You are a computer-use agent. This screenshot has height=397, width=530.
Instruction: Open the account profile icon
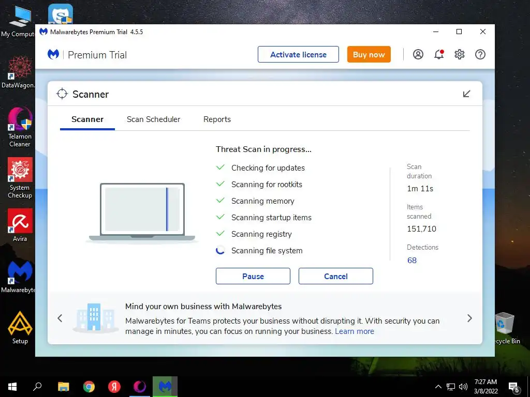418,54
